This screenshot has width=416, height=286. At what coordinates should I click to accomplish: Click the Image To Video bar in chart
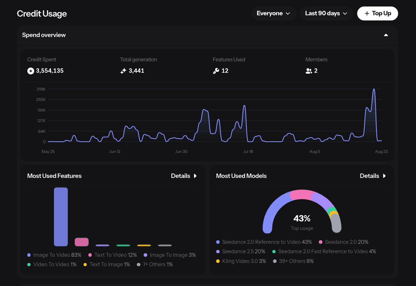(x=61, y=217)
